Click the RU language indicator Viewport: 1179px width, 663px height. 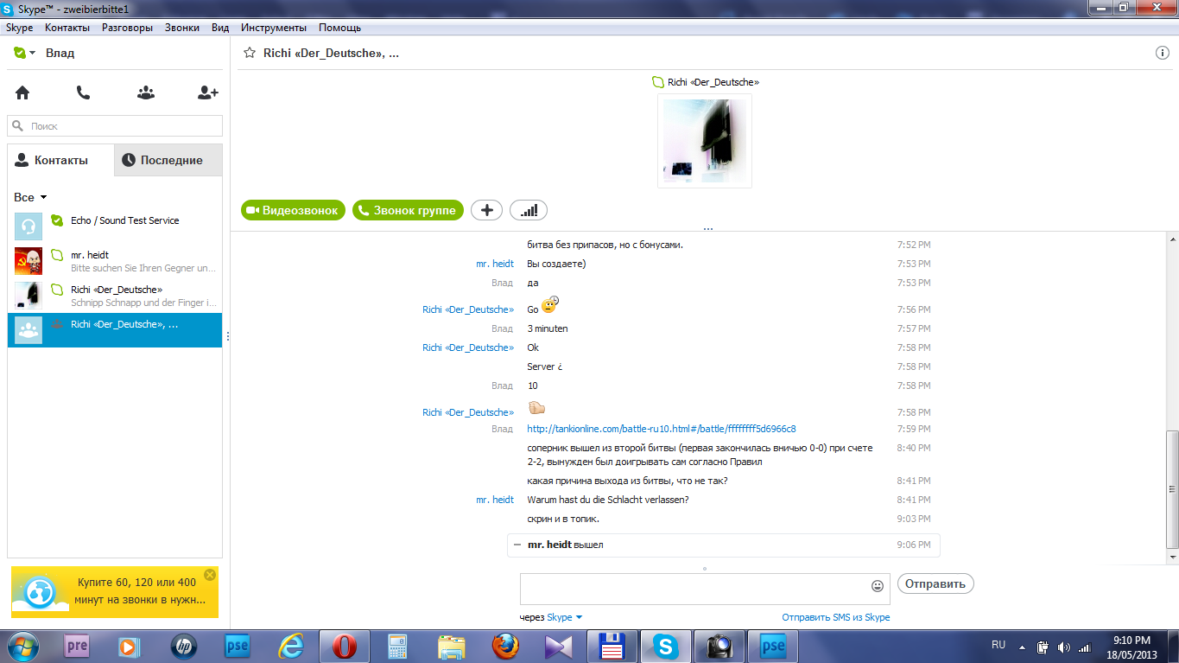(998, 645)
